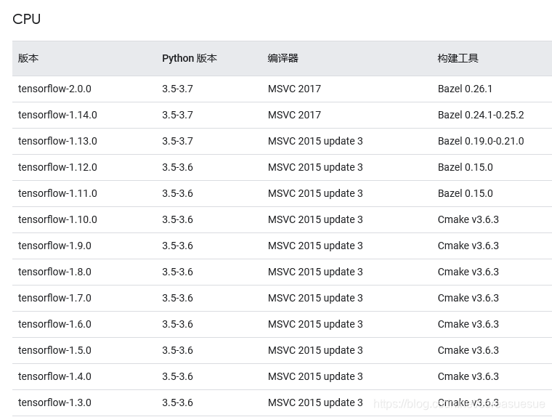Select 3.5-3.6 in tensorflow-1.12.0 row
552x417 pixels.
coord(177,167)
